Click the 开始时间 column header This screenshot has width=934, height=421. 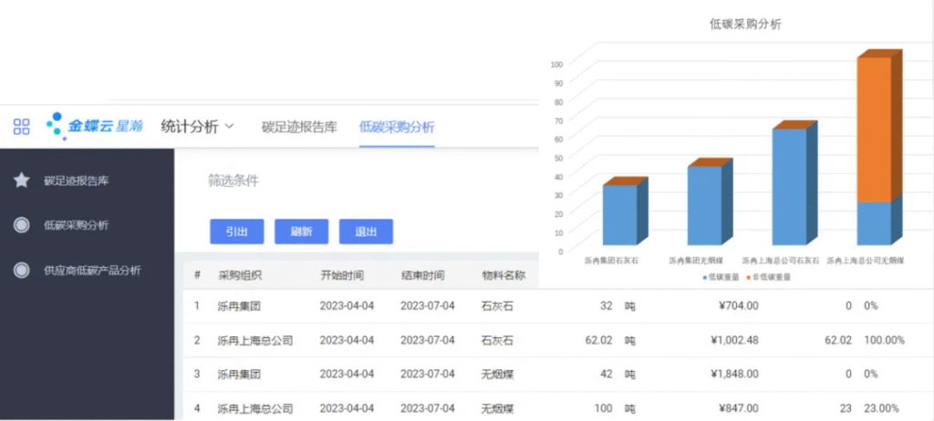(342, 275)
